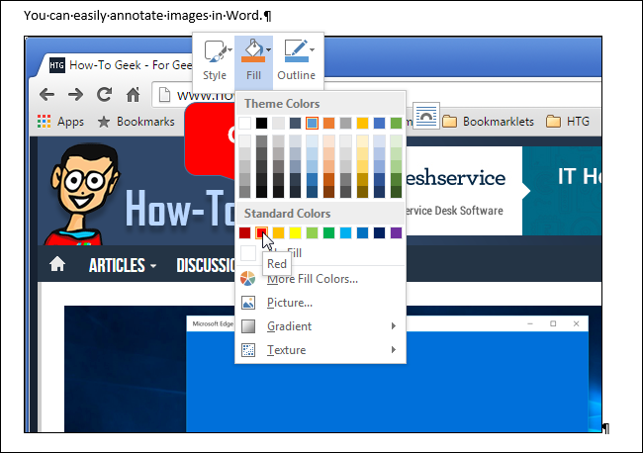Choose the Yellow standard color

pos(295,233)
